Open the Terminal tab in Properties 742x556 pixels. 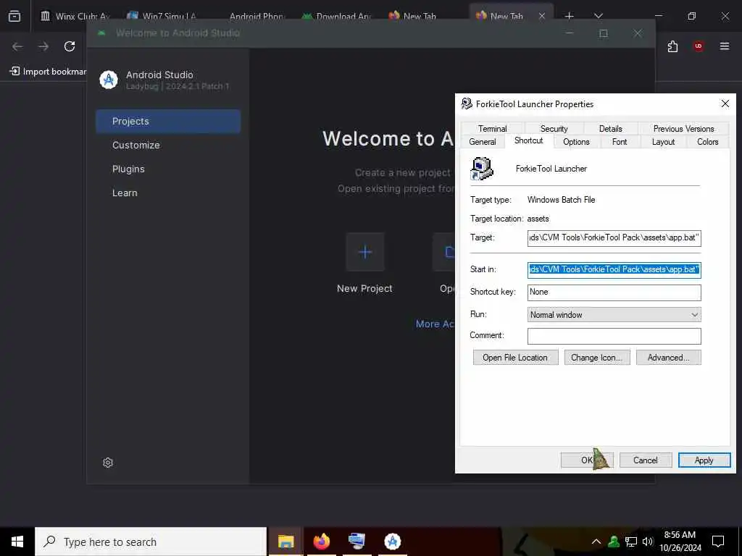click(x=492, y=129)
